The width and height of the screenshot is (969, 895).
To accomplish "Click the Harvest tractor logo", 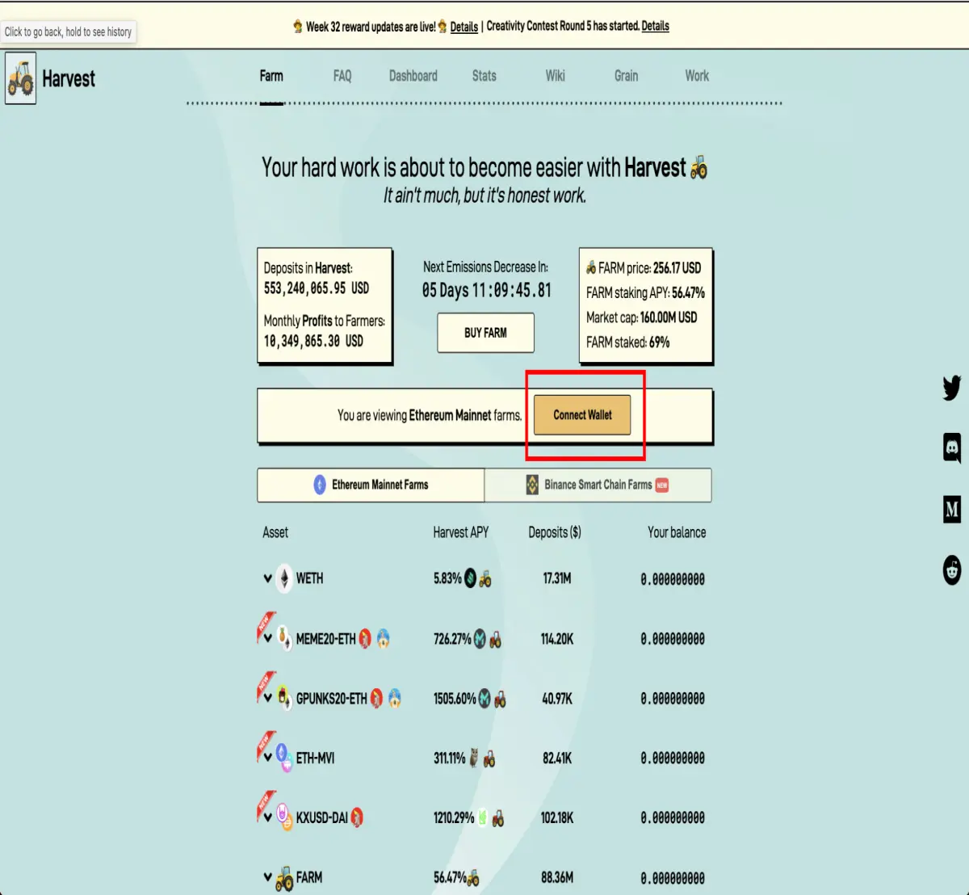I will pos(21,78).
